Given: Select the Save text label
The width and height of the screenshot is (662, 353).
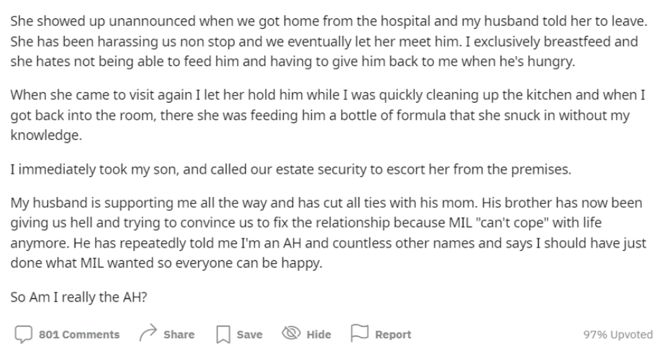Looking at the screenshot, I should coord(249,335).
